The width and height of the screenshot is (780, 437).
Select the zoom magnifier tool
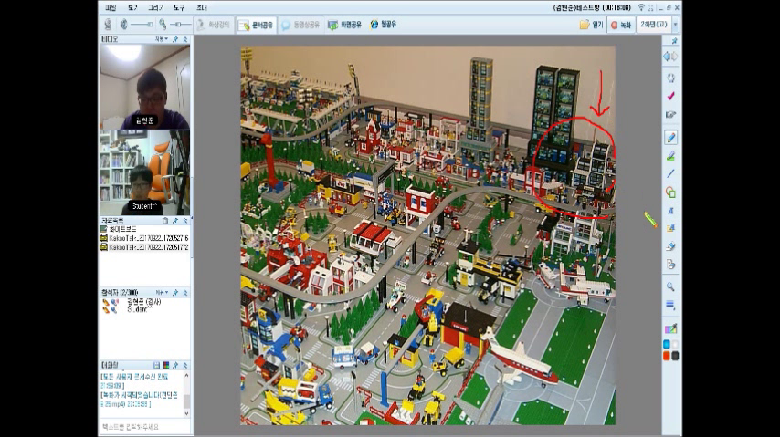pos(670,286)
